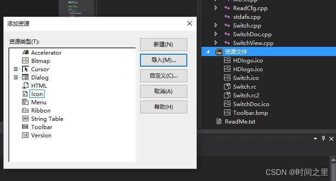
Task: Click the 资源文件 folder icon in Solution Explorer
Action: (x=219, y=52)
